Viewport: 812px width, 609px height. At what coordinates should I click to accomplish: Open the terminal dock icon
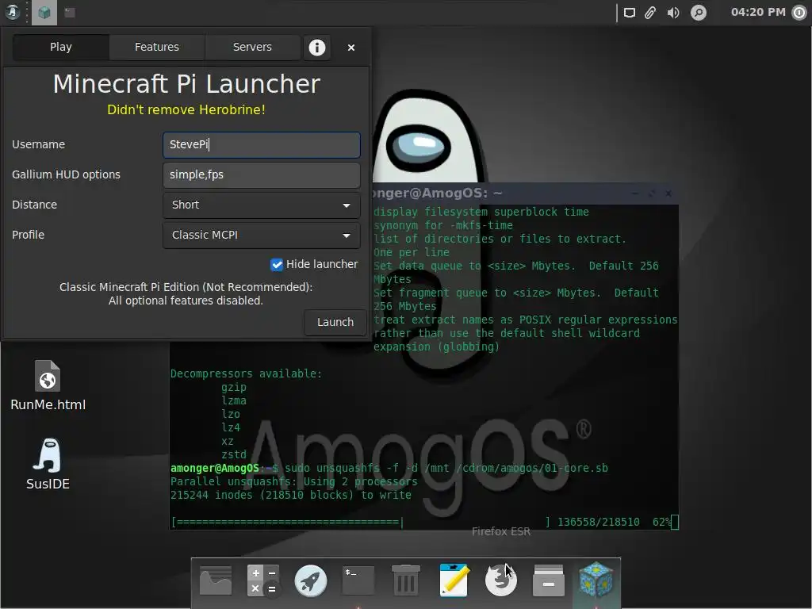358,580
